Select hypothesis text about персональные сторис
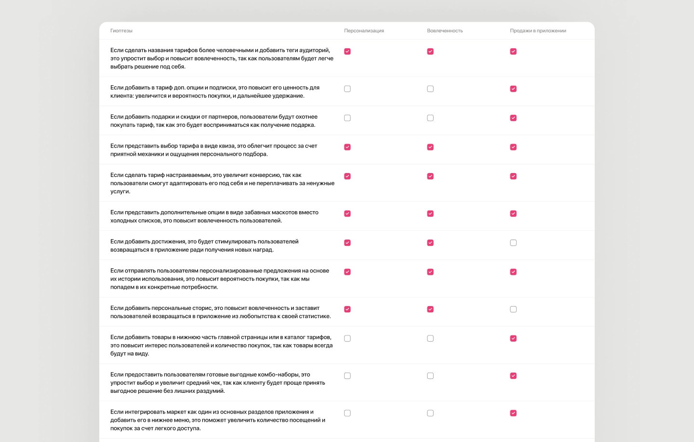The height and width of the screenshot is (442, 694). (221, 312)
